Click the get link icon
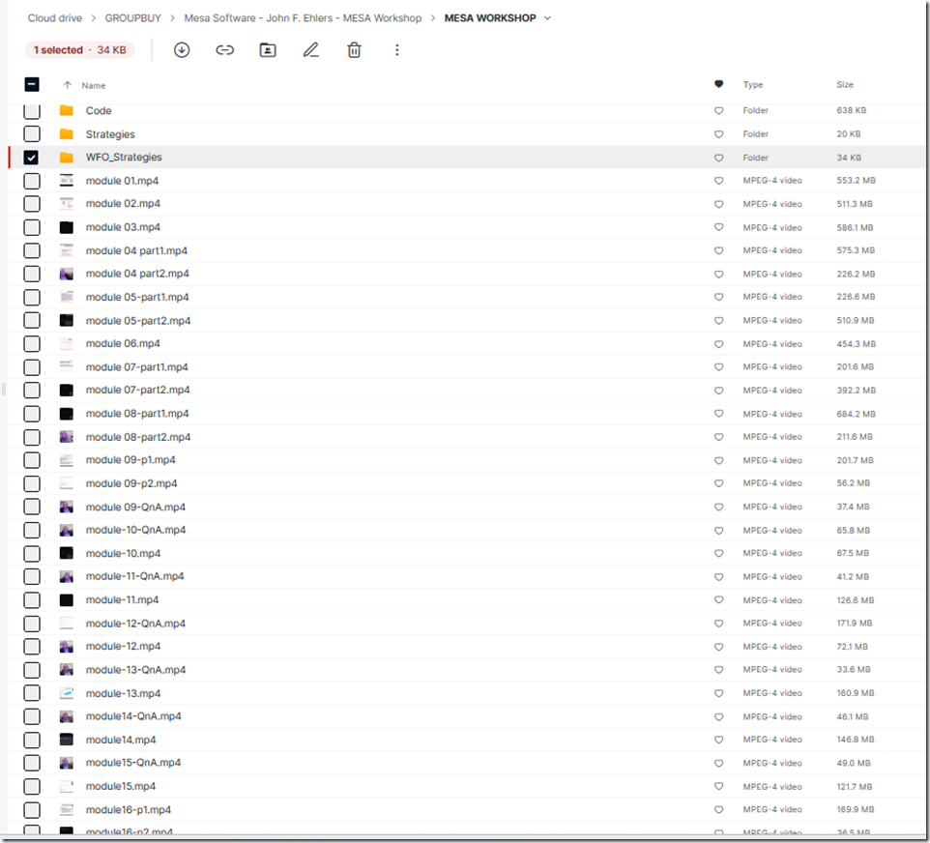The image size is (930, 843). (x=224, y=50)
